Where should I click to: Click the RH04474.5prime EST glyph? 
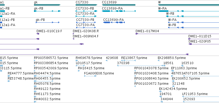tap(43, 76)
